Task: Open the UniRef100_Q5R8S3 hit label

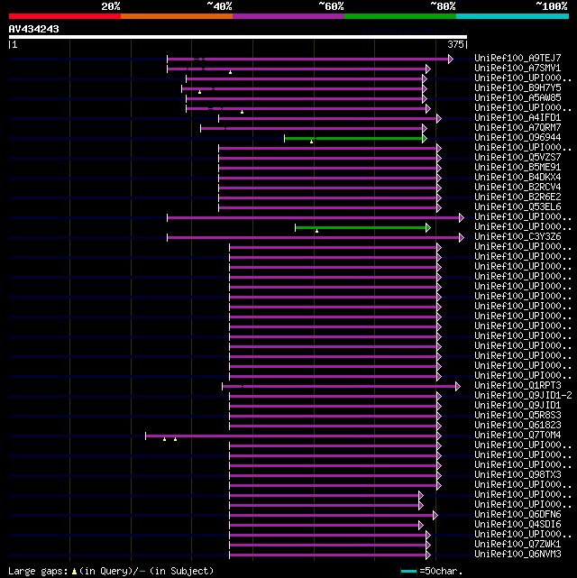Action: [517, 416]
